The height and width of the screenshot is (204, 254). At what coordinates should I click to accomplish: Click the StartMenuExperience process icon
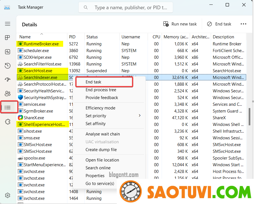pos(20,165)
